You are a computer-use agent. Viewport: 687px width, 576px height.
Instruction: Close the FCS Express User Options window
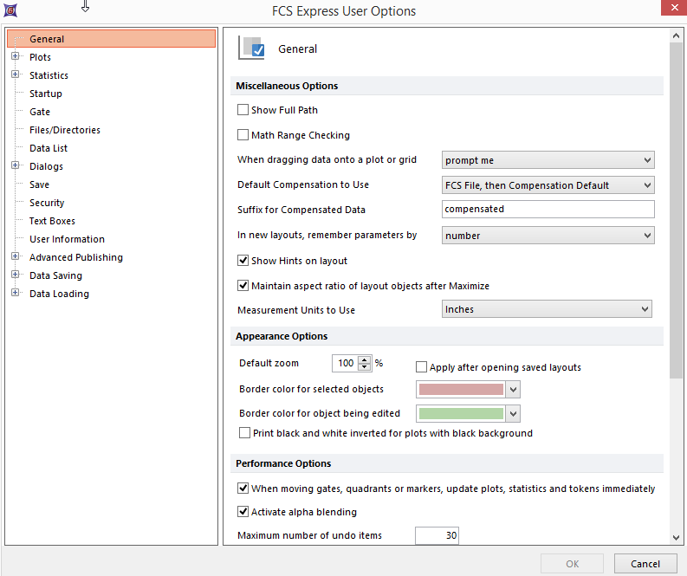click(672, 10)
